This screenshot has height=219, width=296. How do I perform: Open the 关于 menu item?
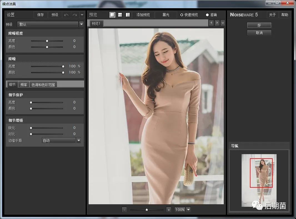click(x=272, y=15)
